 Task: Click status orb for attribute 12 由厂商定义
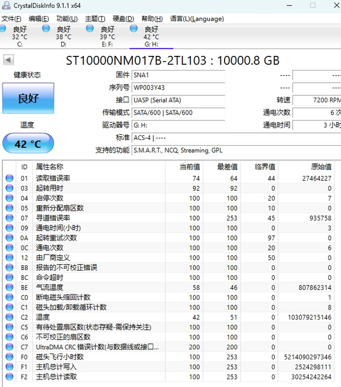tap(9, 258)
